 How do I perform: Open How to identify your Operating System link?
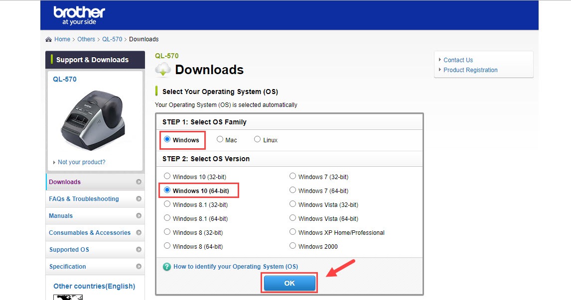235,267
